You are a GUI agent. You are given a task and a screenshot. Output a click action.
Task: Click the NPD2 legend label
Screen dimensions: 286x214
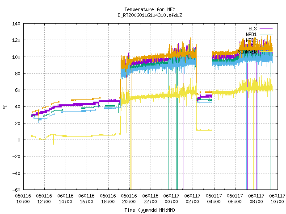click(251, 40)
